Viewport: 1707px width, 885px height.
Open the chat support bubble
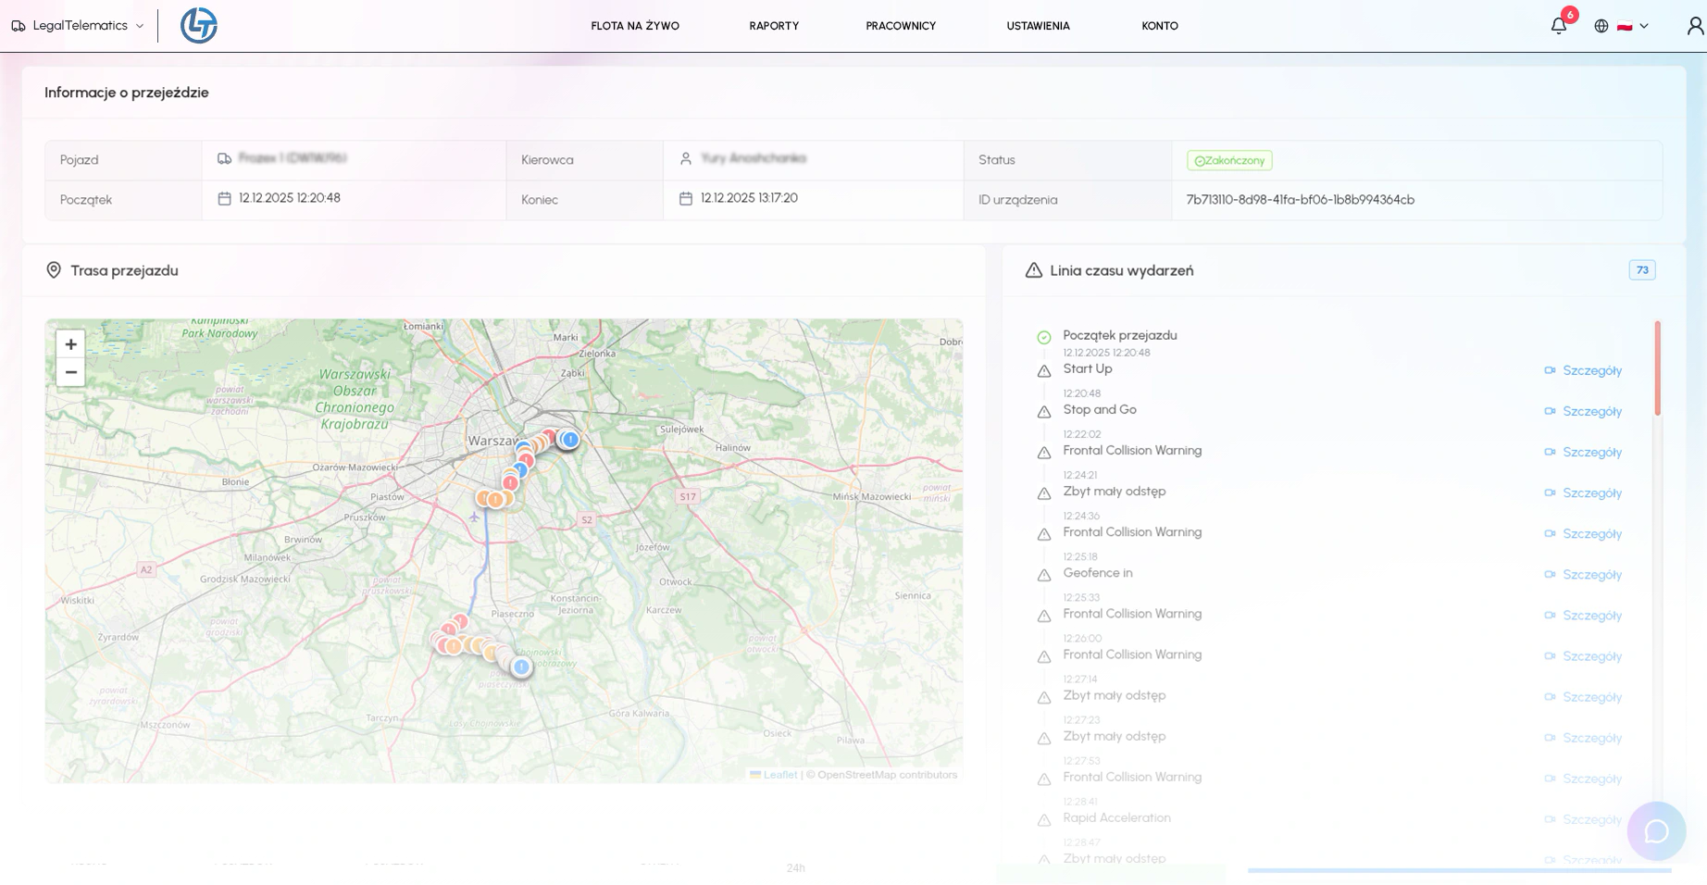1656,831
